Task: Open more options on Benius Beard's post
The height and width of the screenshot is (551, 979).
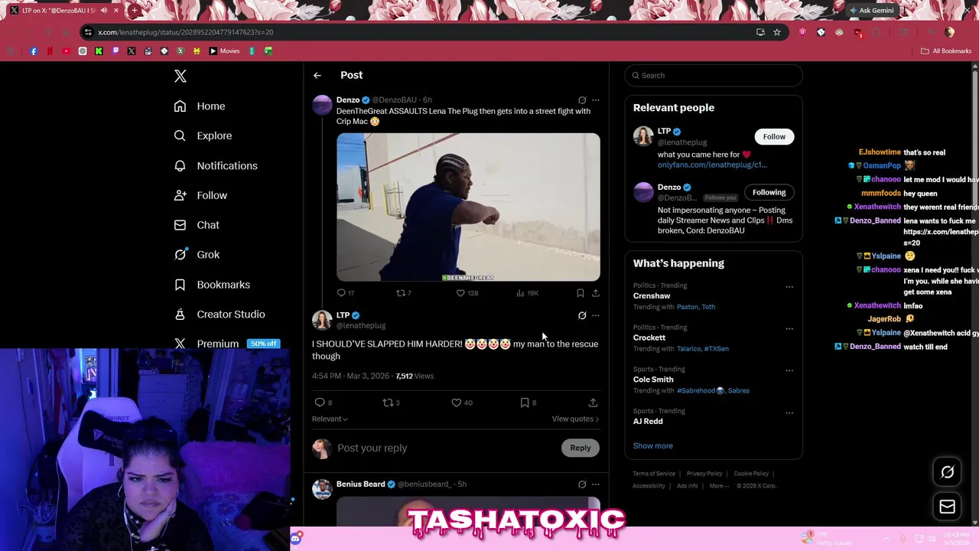Action: [596, 484]
